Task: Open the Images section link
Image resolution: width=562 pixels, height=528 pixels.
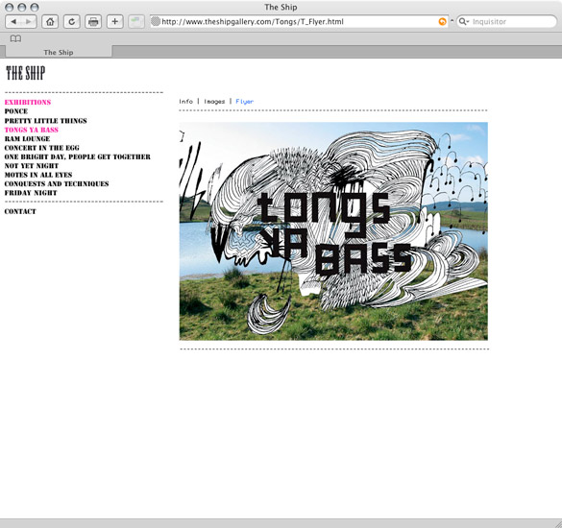Action: click(x=214, y=102)
